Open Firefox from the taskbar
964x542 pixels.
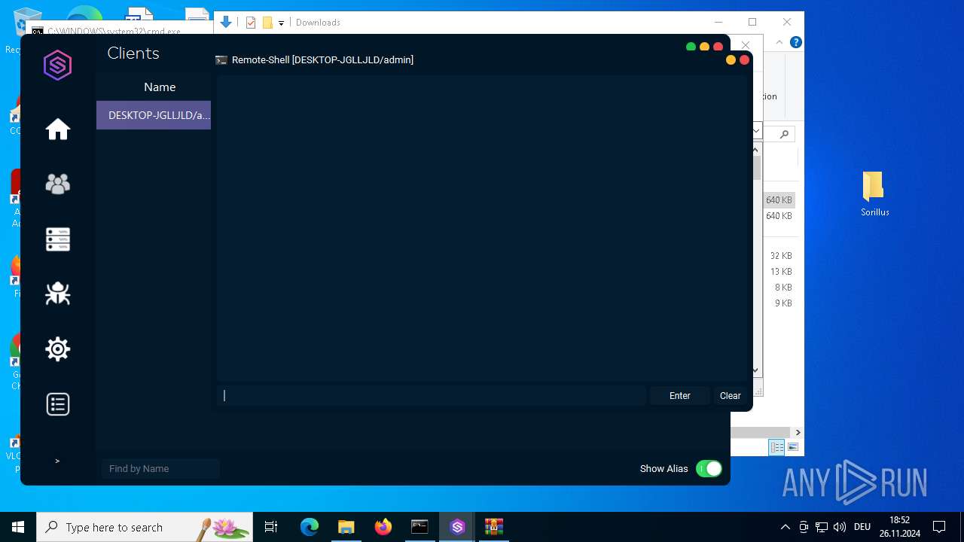coord(383,527)
